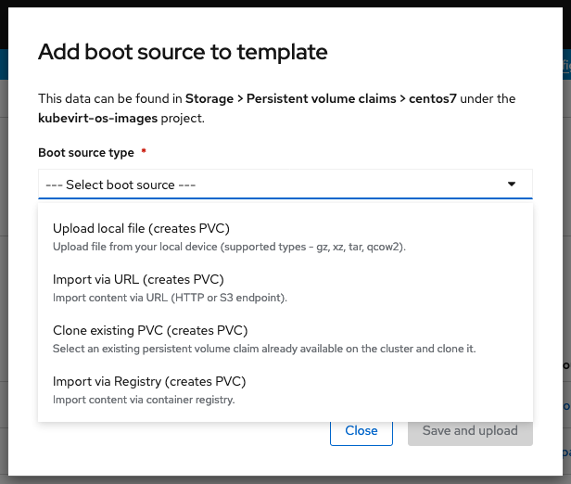
Task: Click the Save and upload button
Action: [x=470, y=430]
